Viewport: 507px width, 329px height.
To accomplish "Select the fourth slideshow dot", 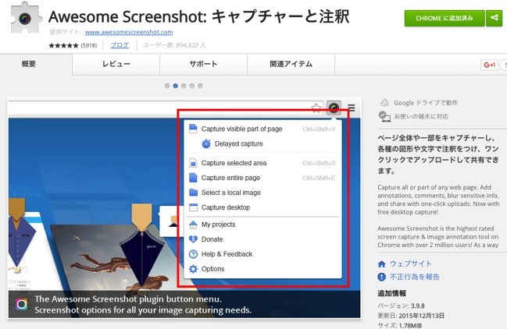I will pyautogui.click(x=192, y=86).
